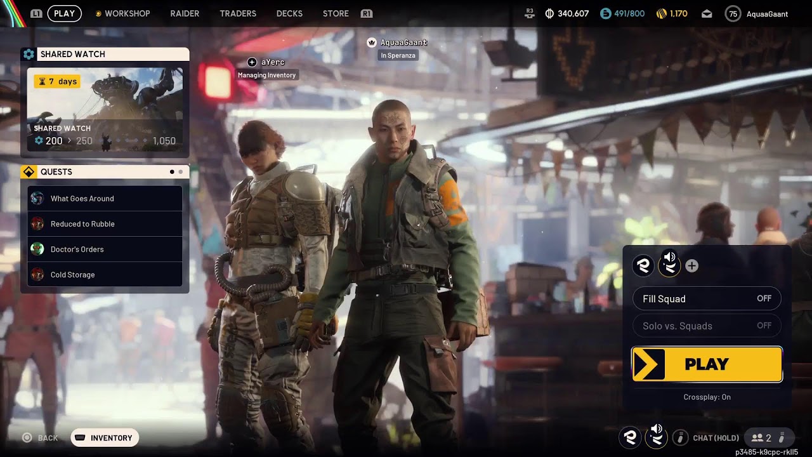812x457 pixels.
Task: Click the talking squad member emblem in play panel
Action: coord(669,265)
